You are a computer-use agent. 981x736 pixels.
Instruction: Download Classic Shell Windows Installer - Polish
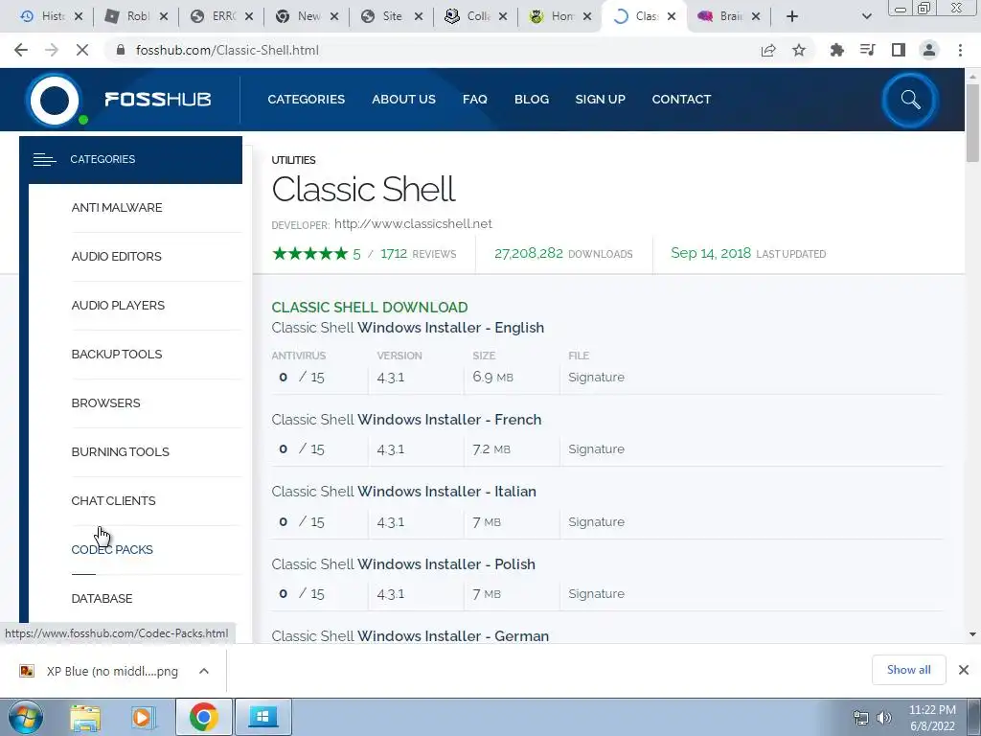[403, 564]
